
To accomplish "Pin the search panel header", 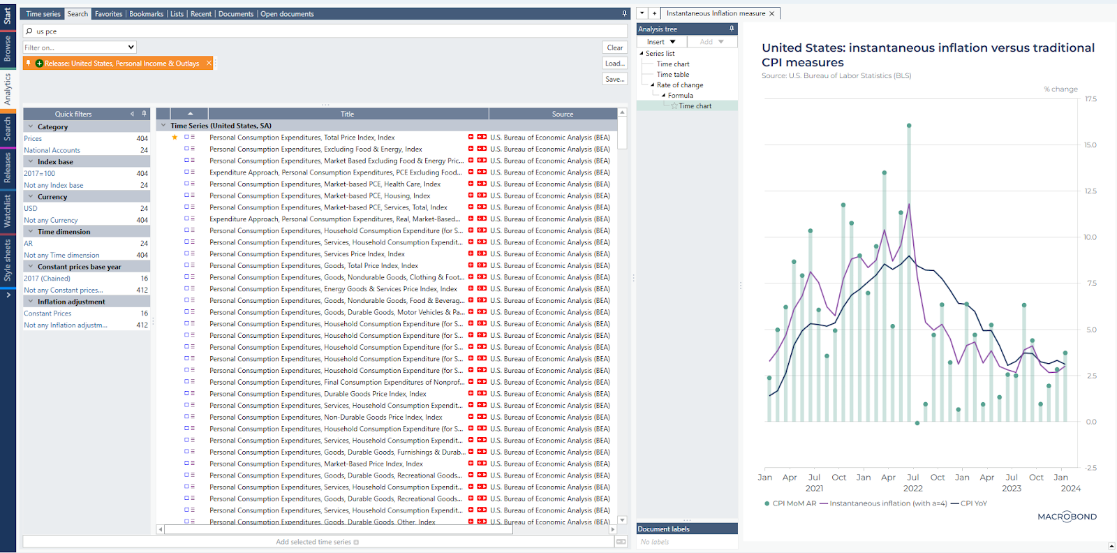I will (x=625, y=13).
